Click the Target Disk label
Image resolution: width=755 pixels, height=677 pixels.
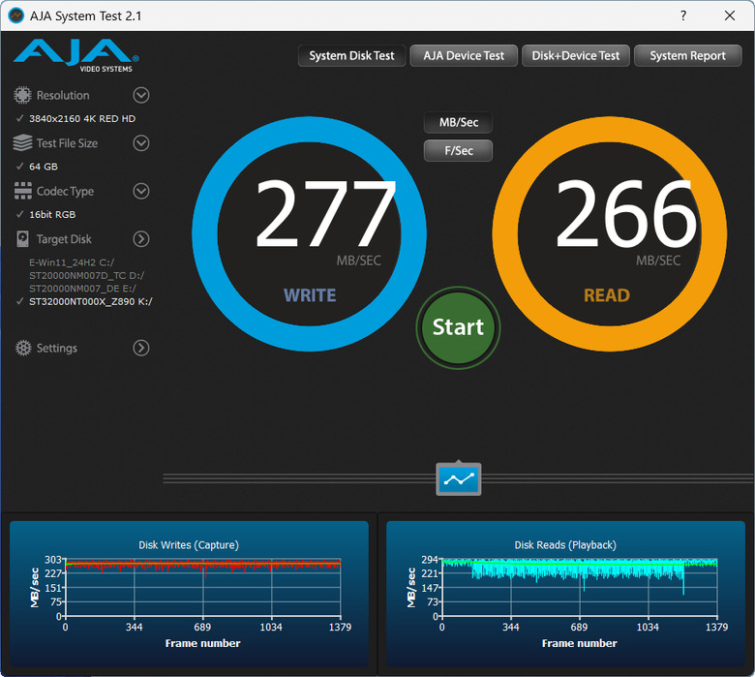click(64, 239)
